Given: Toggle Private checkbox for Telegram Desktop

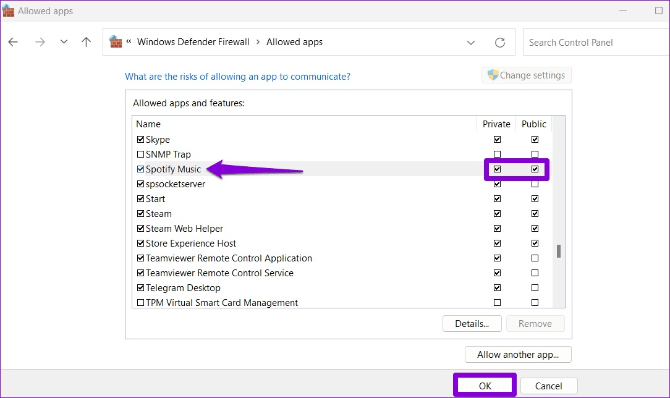Looking at the screenshot, I should (x=497, y=288).
